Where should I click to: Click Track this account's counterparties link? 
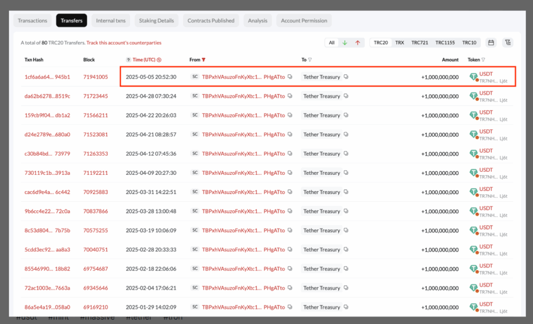coord(124,43)
